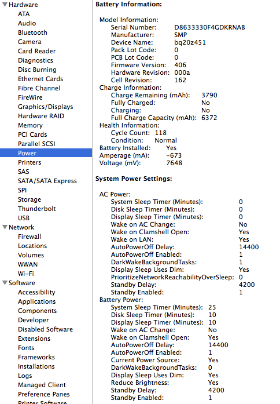Image resolution: width=280 pixels, height=404 pixels.
Task: Click Full Charge Capacity value 6372
Action: pos(209,118)
